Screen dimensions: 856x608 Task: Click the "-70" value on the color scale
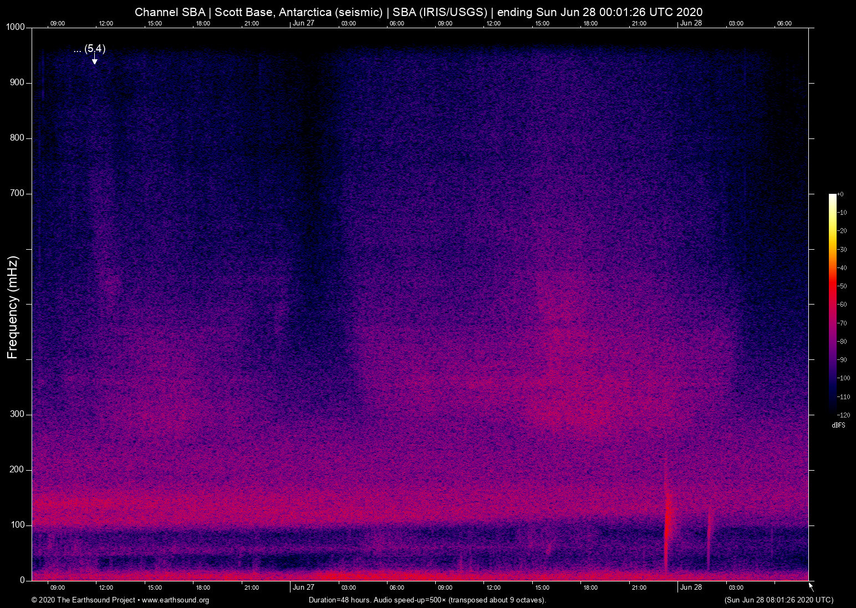[842, 323]
